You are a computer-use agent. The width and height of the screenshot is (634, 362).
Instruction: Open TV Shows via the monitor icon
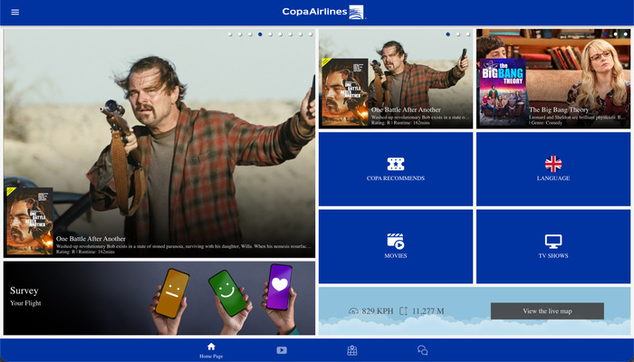(553, 242)
